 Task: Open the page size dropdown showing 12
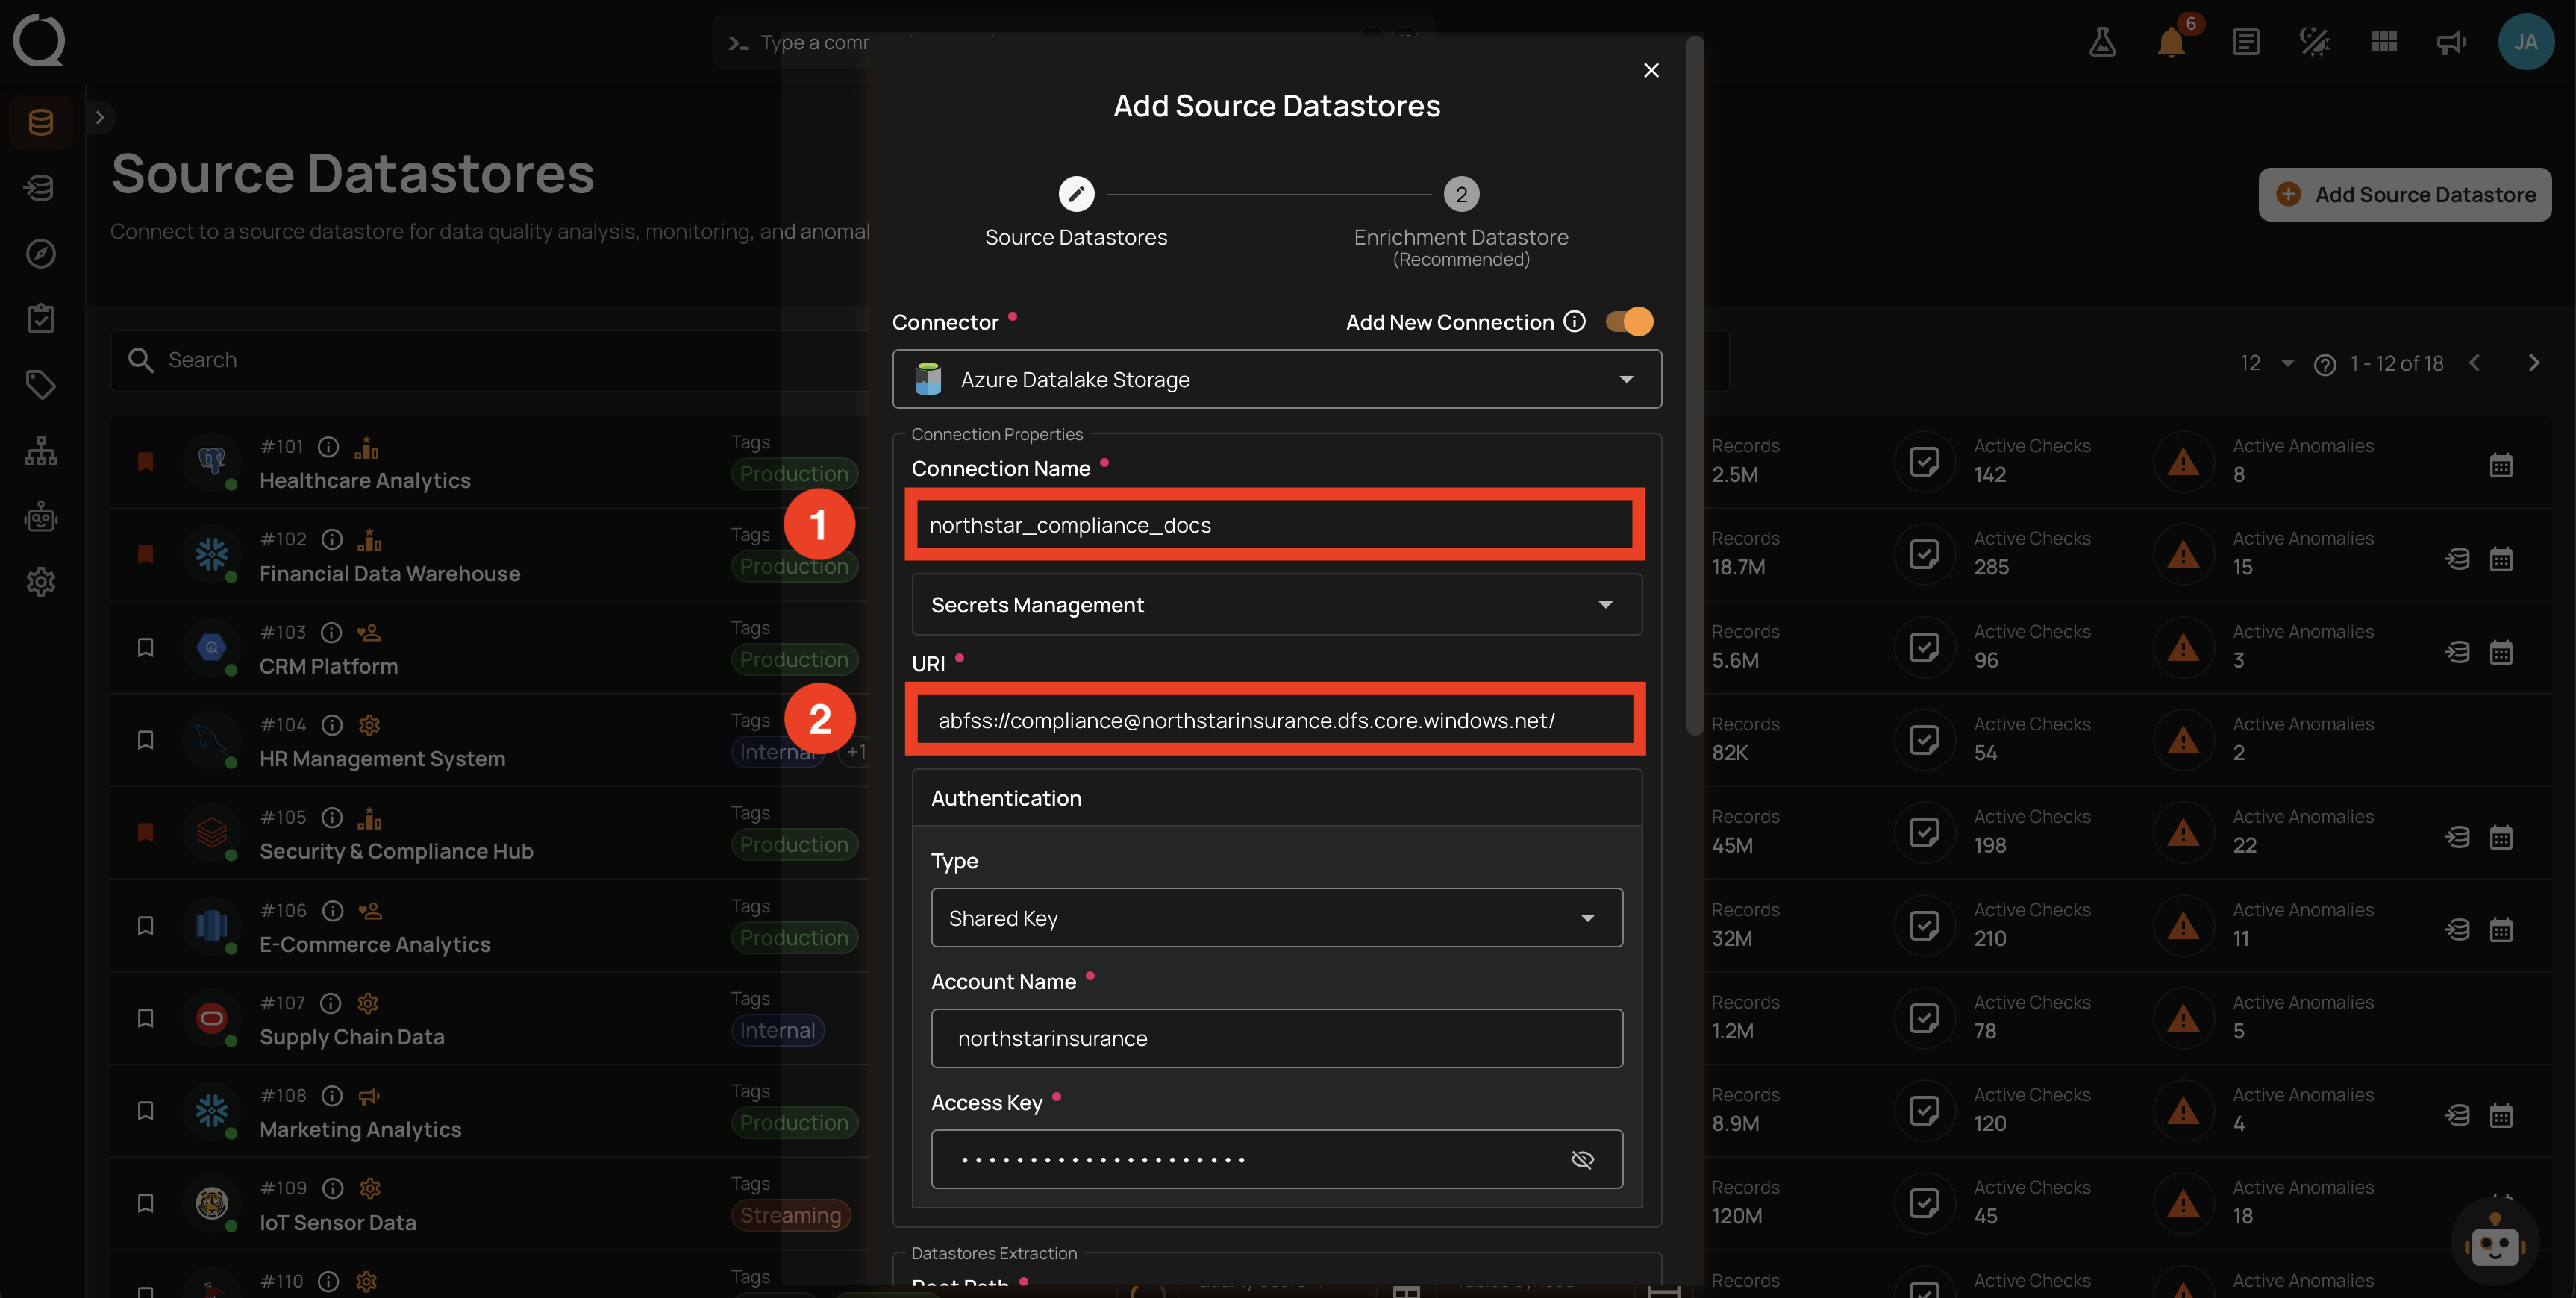coord(2266,363)
